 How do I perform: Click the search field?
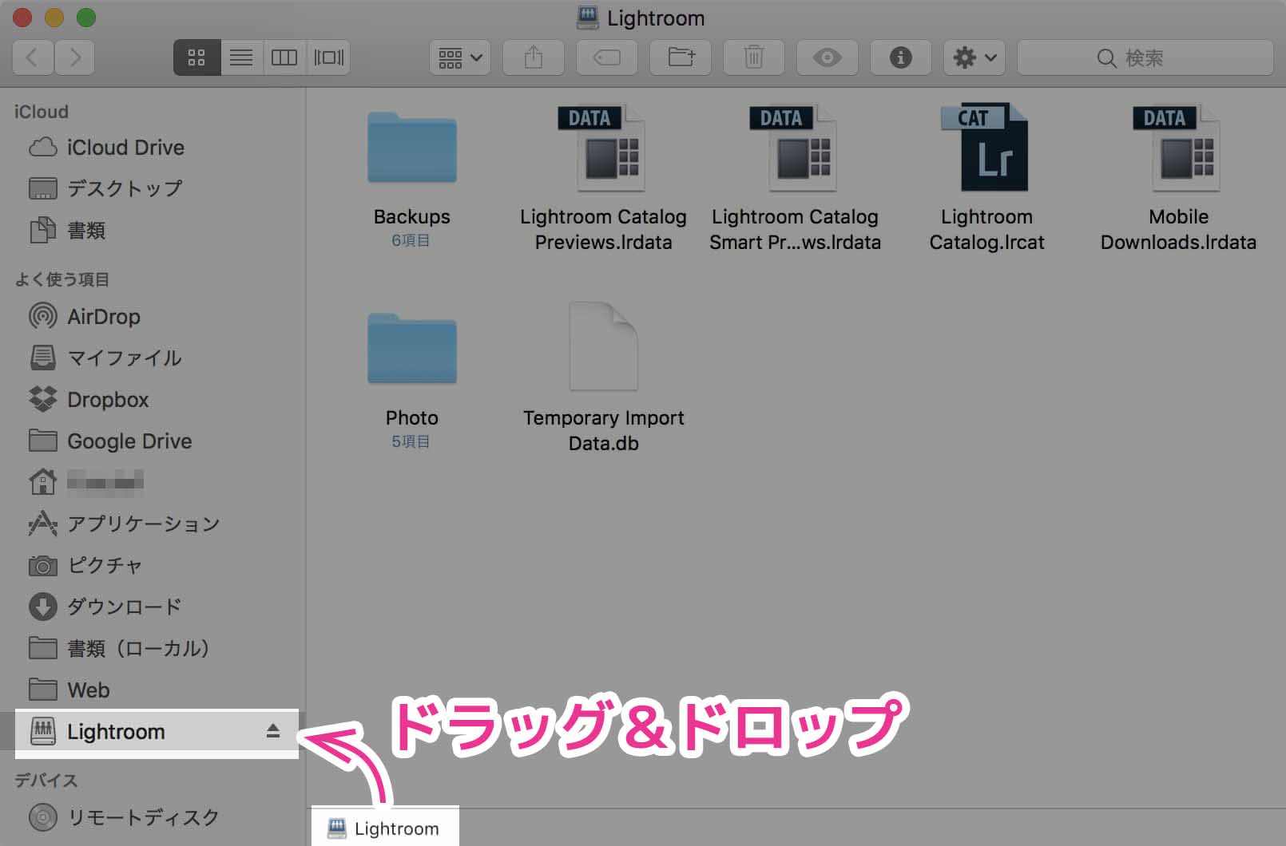(1144, 57)
